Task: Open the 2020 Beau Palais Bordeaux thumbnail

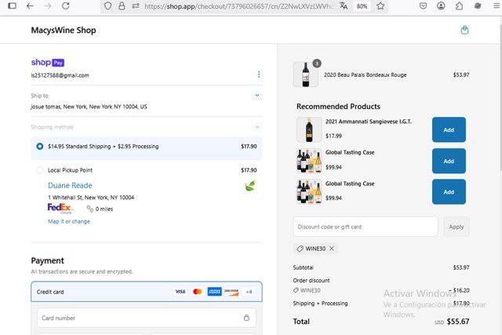Action: 305,75
